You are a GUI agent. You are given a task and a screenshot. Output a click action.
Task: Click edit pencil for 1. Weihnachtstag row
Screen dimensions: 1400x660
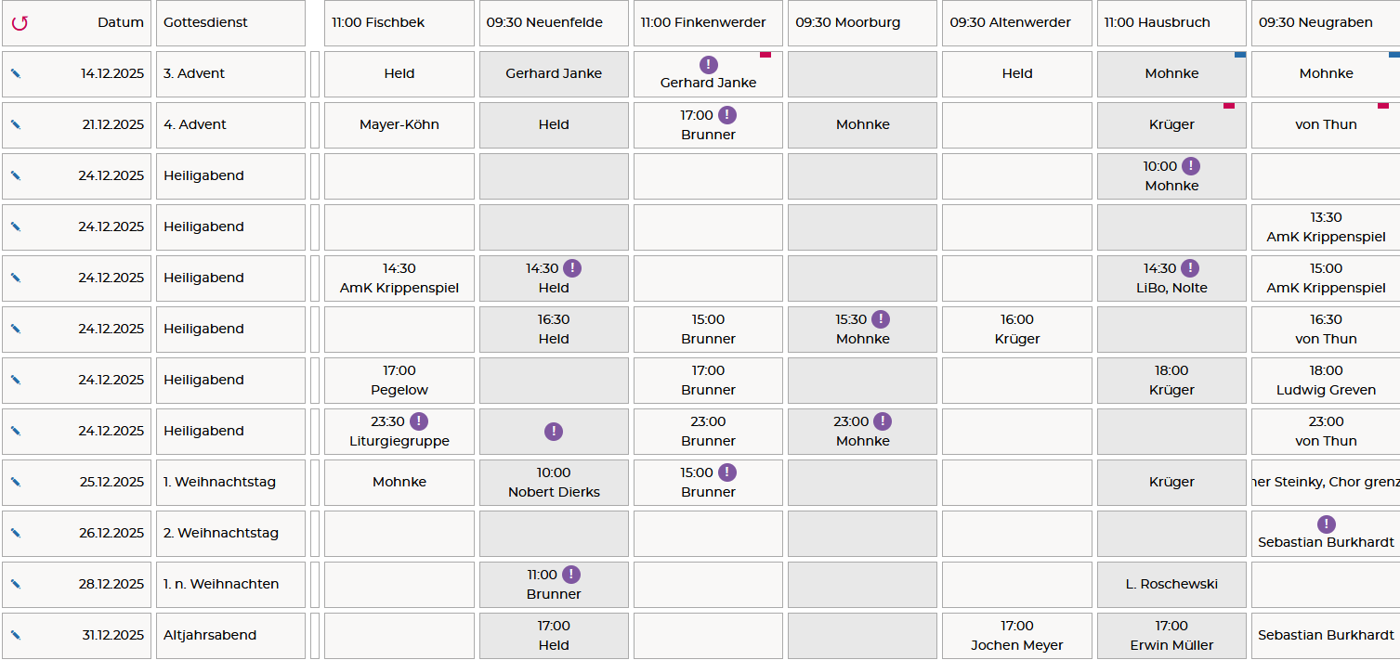click(x=16, y=482)
